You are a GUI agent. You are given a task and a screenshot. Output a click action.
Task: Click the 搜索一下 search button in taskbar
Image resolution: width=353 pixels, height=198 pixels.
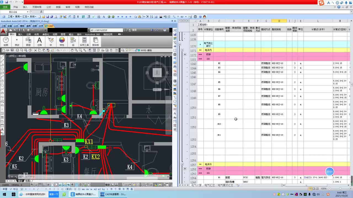click(54, 194)
